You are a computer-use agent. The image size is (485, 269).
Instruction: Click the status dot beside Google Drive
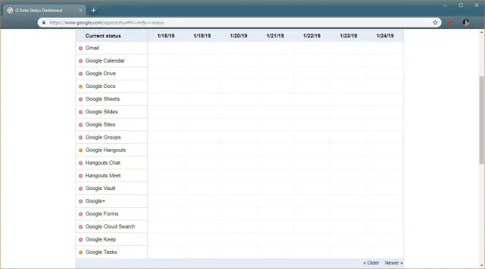81,74
